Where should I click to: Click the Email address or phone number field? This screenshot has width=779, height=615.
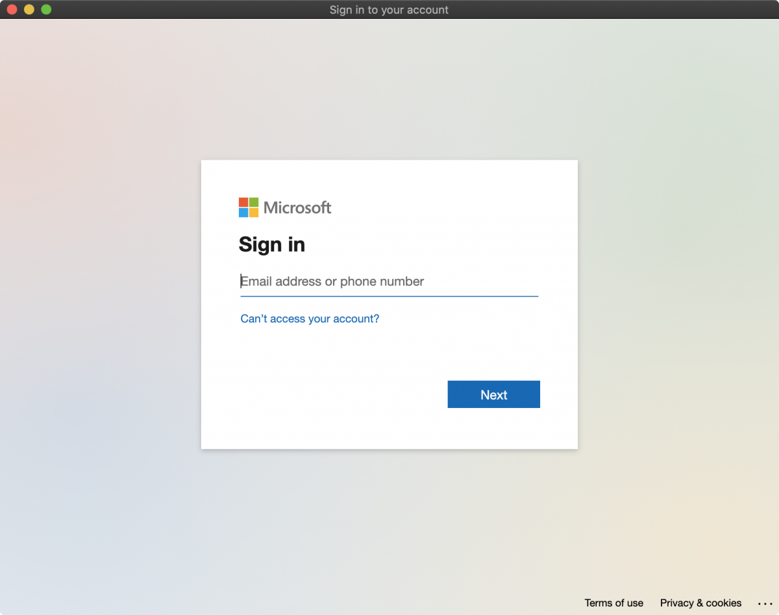pos(389,282)
